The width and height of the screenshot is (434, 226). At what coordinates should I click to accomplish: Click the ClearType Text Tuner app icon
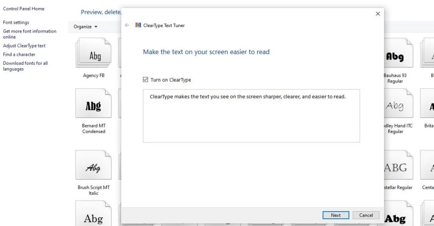point(138,25)
